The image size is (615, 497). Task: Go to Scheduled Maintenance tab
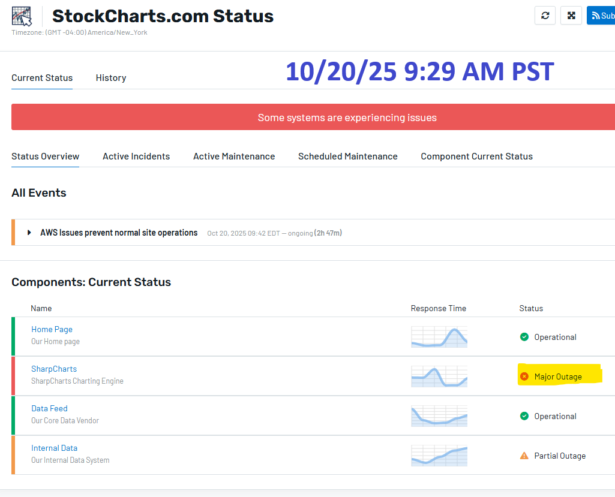[x=348, y=156]
